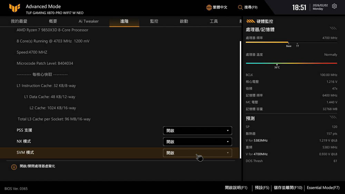Open the NX 模式 dropdown
This screenshot has height=194, width=345.
point(197,142)
